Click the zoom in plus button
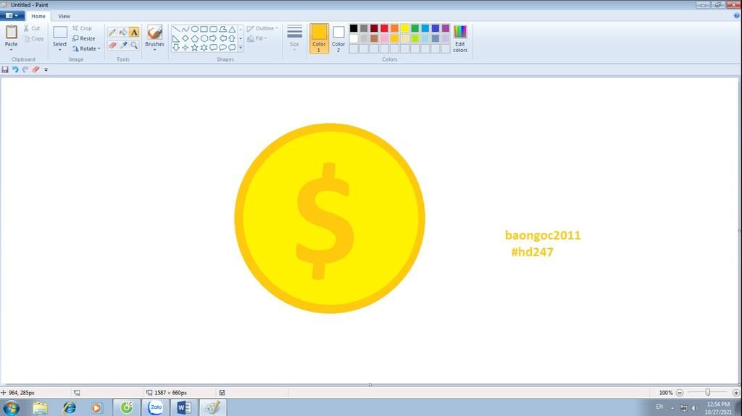The image size is (742, 416). tap(736, 393)
